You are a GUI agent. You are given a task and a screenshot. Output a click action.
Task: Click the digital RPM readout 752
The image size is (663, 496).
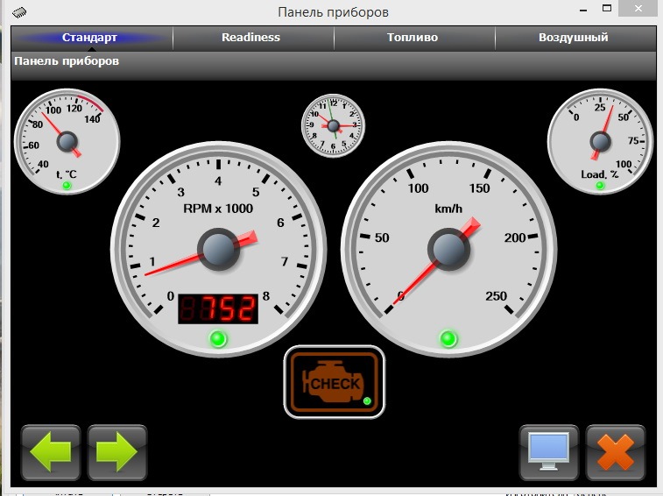(218, 309)
